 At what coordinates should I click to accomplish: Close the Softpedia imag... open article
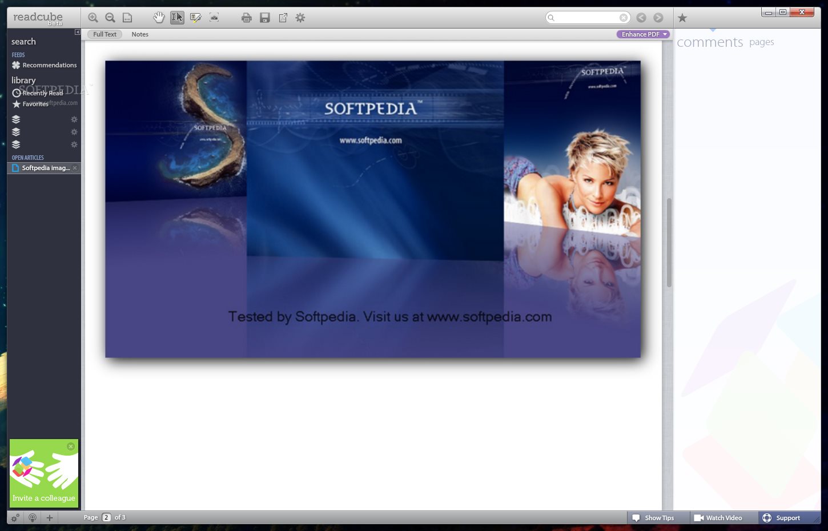point(75,168)
